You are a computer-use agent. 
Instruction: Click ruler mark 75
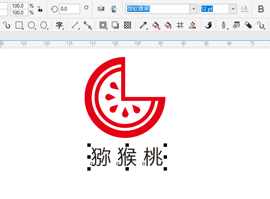(x=252, y=43)
